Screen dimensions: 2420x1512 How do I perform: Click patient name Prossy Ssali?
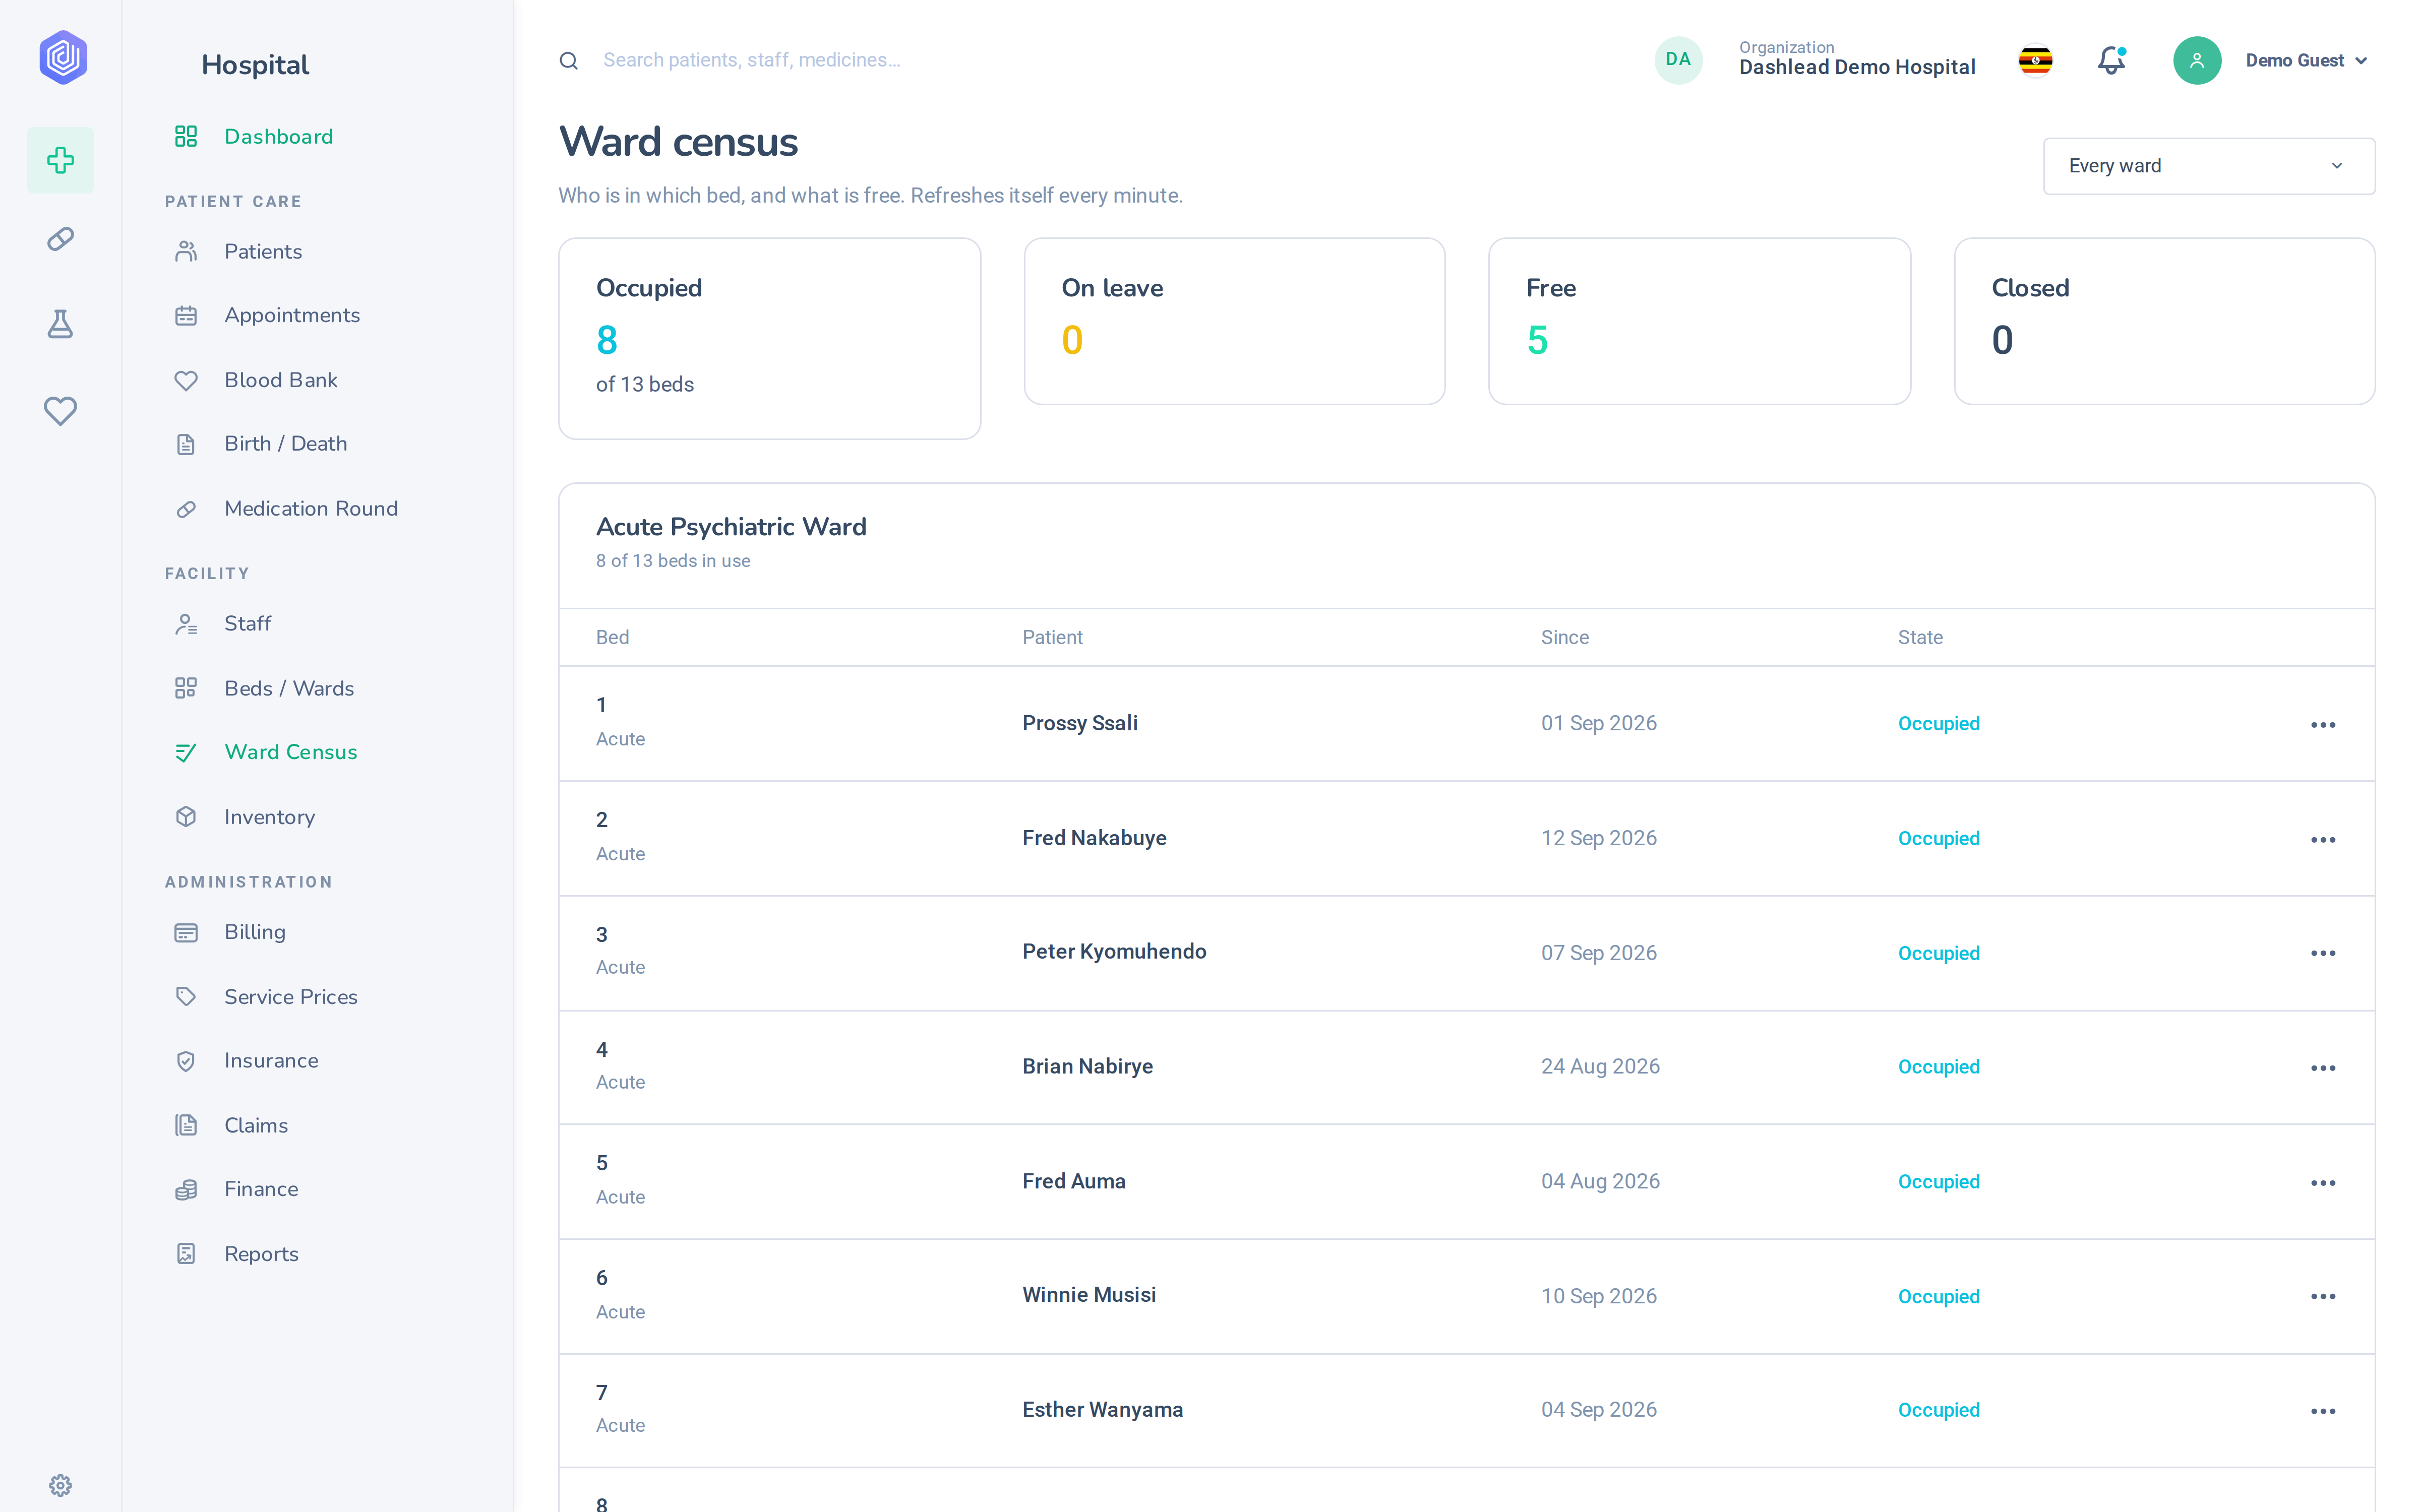point(1080,723)
